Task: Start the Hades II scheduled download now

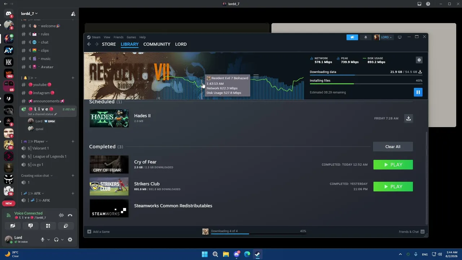Action: click(409, 118)
